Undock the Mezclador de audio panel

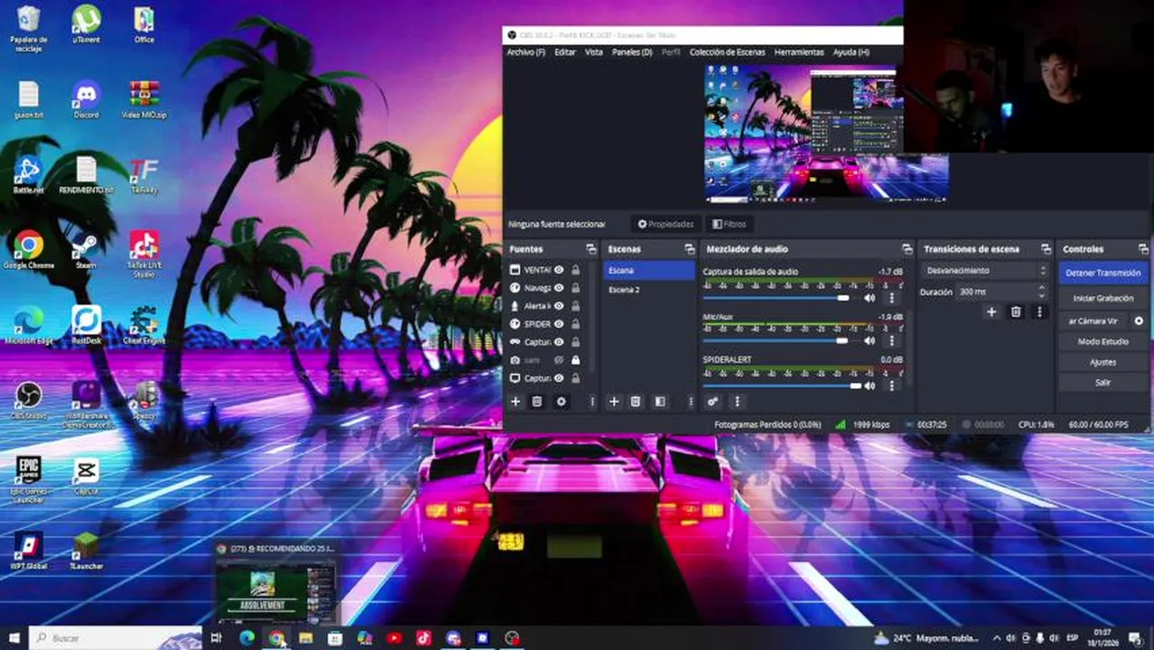pos(907,249)
